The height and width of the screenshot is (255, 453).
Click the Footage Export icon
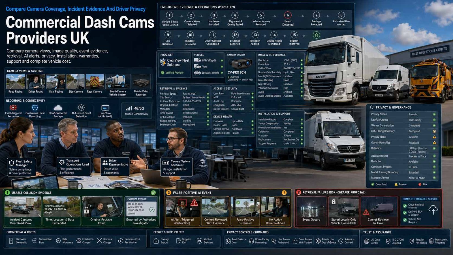click(156, 241)
